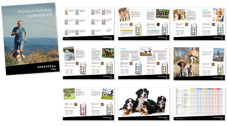Select the 'Junior Maxi' heading
228x126 pixels.
(x=150, y=10)
